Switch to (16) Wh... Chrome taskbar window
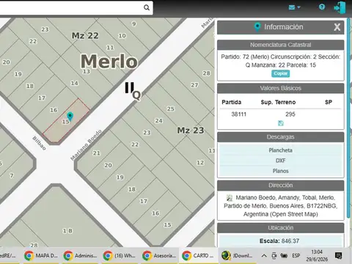Image resolution: width=352 pixels, height=264 pixels. click(120, 256)
